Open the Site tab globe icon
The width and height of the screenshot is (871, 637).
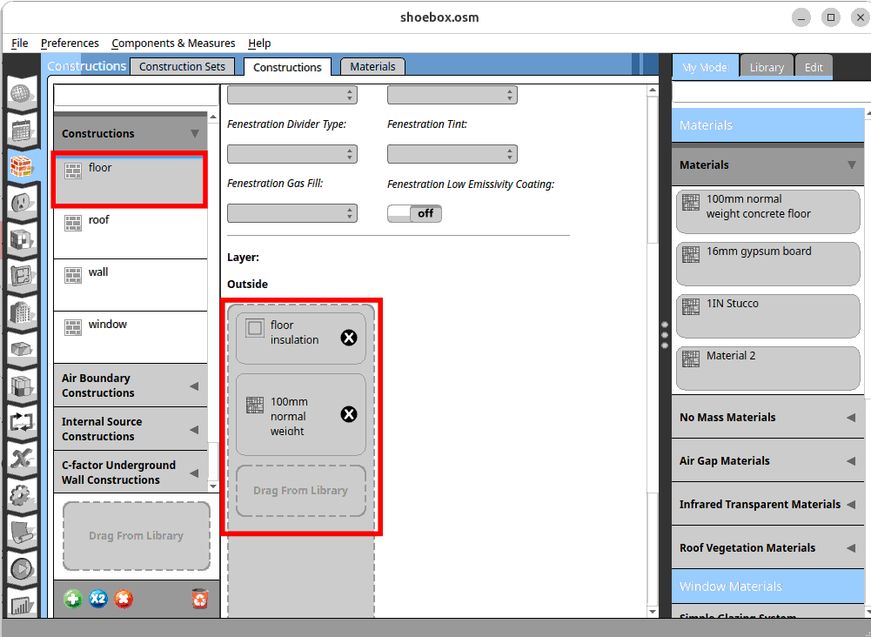pos(21,94)
